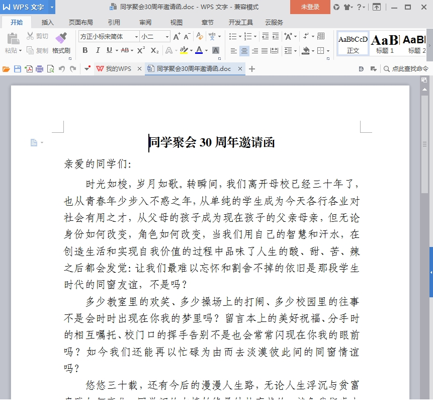Increase font size with A+ icon

(x=177, y=36)
